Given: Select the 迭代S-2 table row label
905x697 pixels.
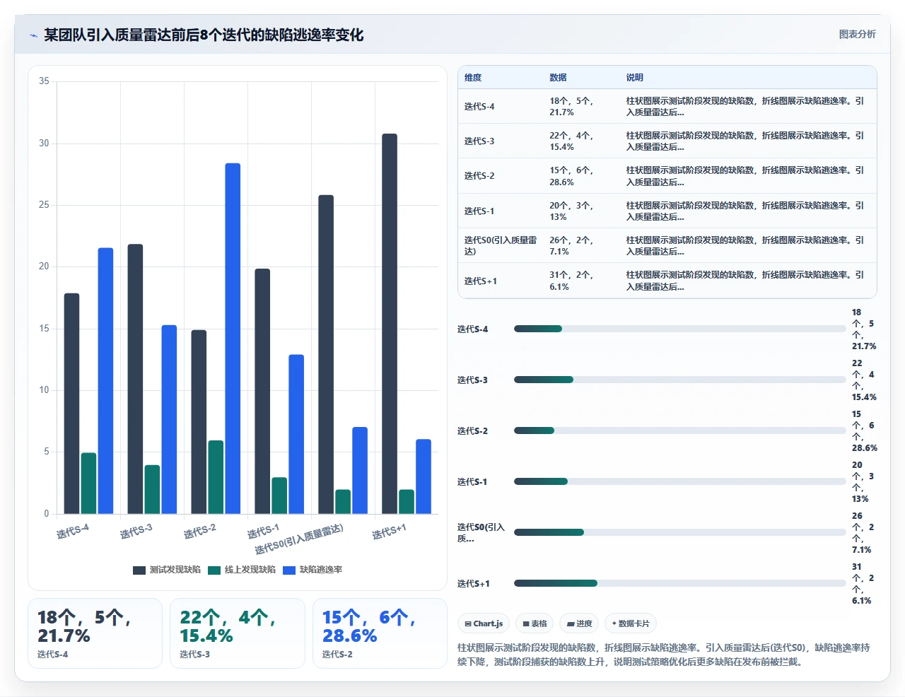Looking at the screenshot, I should (x=479, y=176).
